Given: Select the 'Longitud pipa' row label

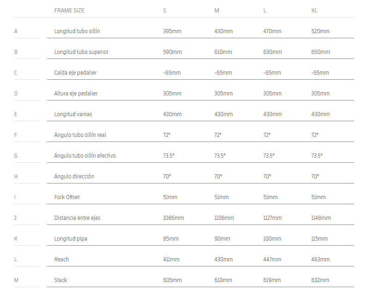Looking at the screenshot, I should pyautogui.click(x=71, y=239).
